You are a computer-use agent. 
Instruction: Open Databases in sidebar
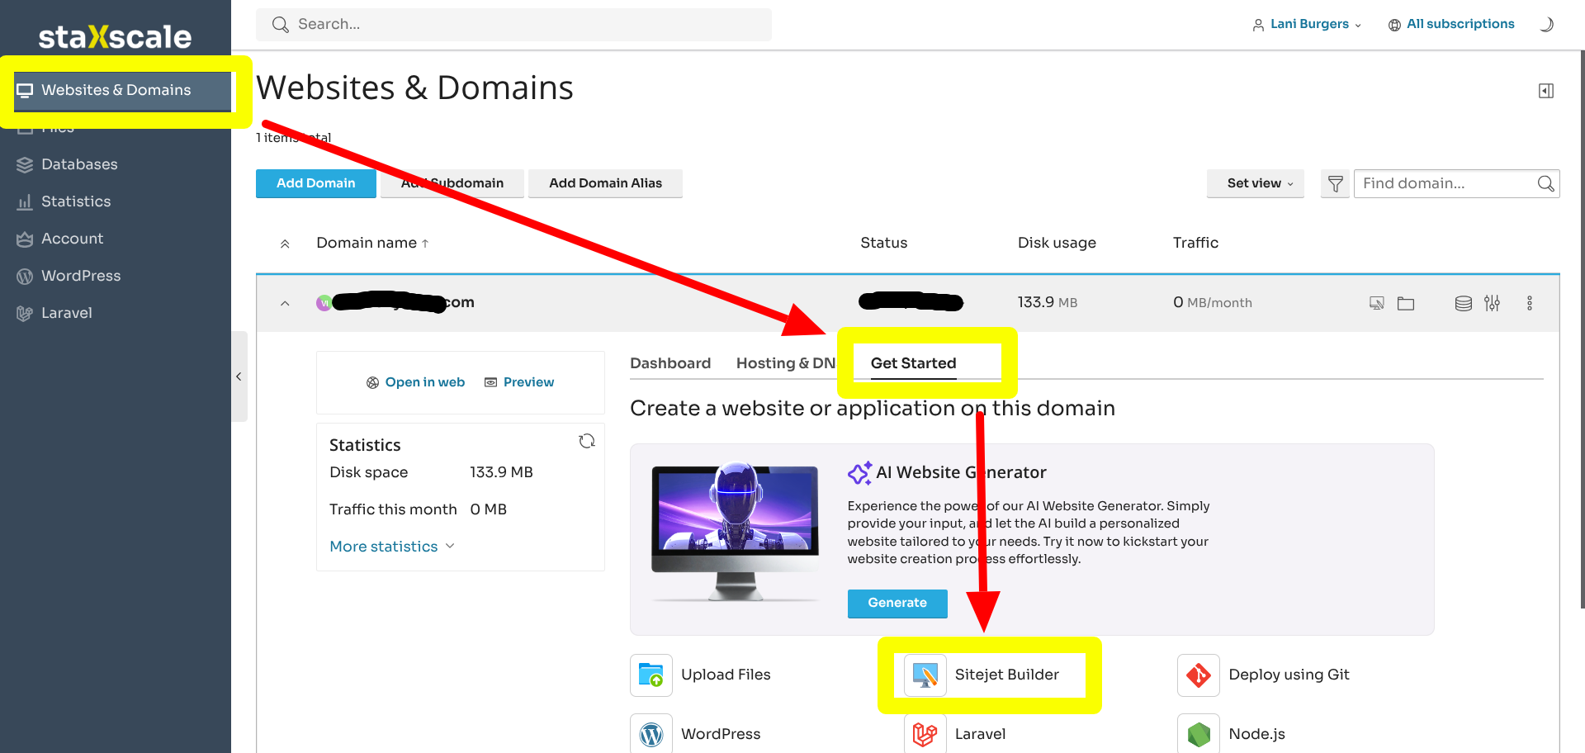[x=79, y=164]
